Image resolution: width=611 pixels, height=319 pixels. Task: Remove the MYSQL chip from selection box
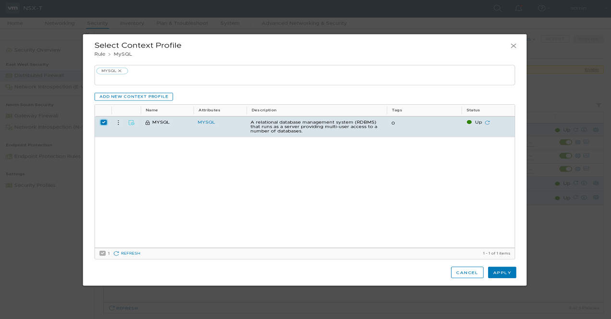pyautogui.click(x=120, y=71)
